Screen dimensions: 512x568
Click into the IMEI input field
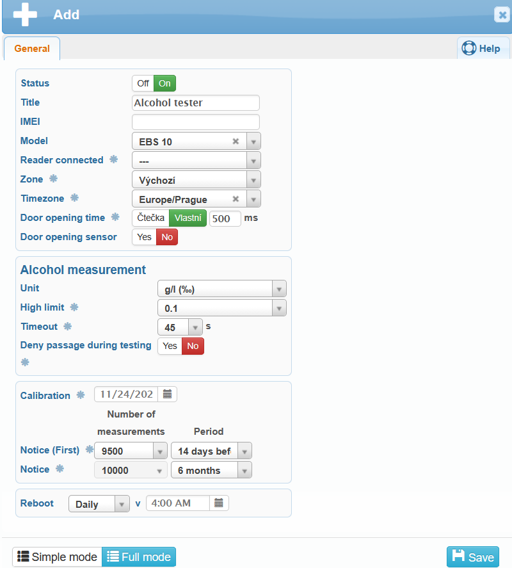195,122
